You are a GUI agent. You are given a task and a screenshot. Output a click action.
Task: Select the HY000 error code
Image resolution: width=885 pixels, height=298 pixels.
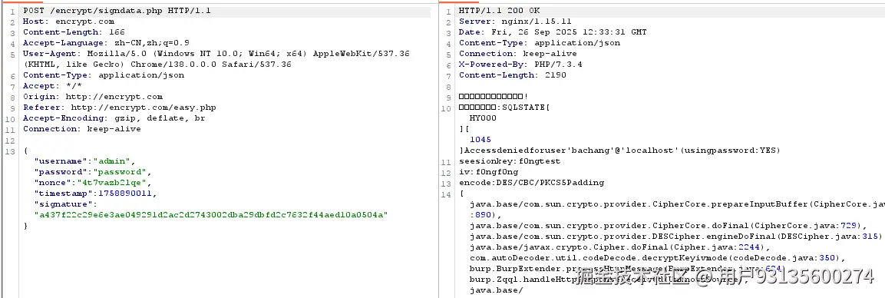coord(483,118)
